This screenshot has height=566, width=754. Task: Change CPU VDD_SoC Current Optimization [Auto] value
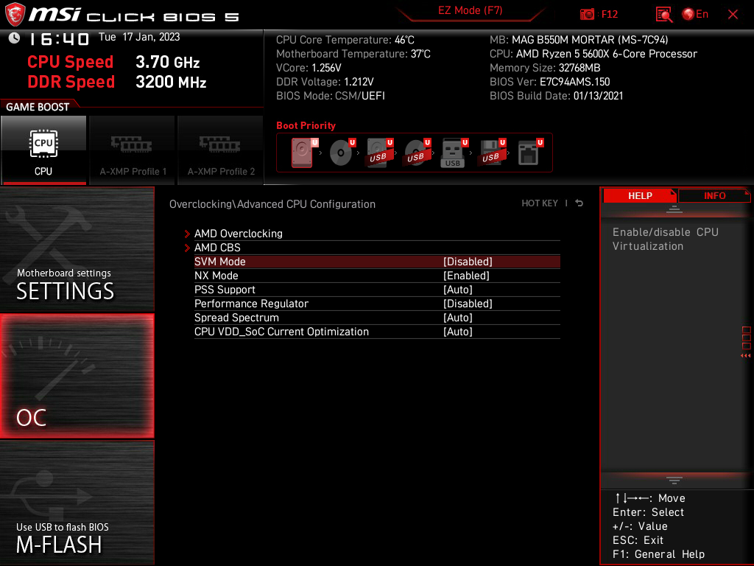[458, 331]
